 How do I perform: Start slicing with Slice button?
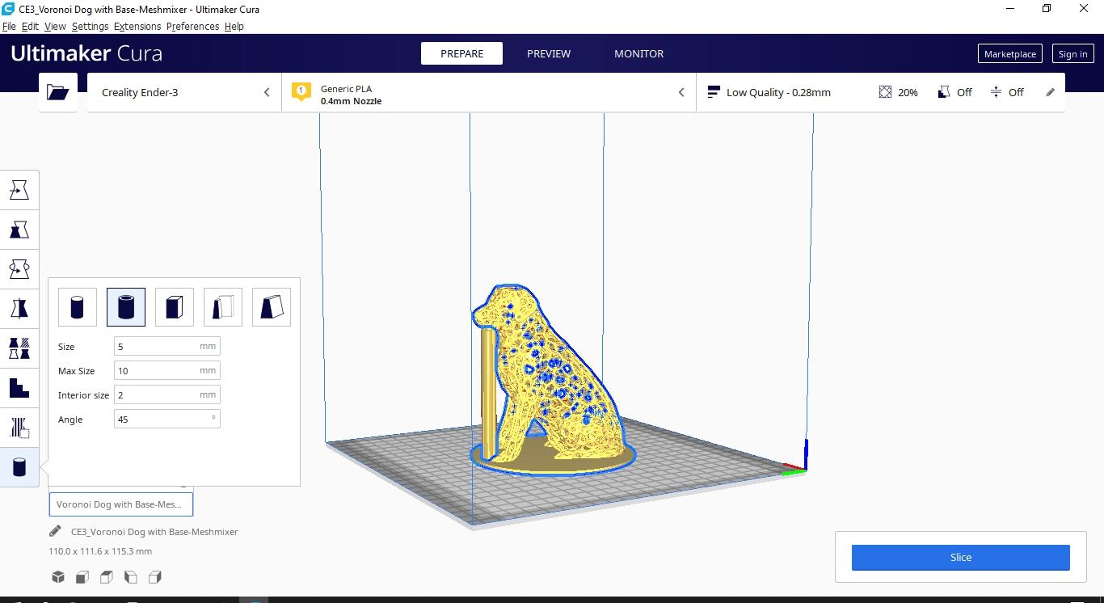click(960, 557)
